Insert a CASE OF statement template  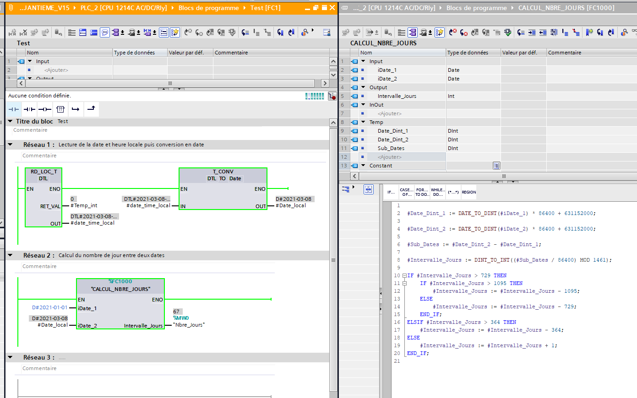(406, 192)
